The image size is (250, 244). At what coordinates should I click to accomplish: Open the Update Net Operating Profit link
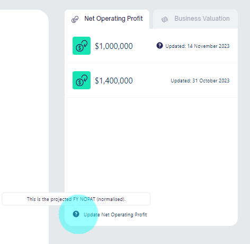[x=115, y=215]
